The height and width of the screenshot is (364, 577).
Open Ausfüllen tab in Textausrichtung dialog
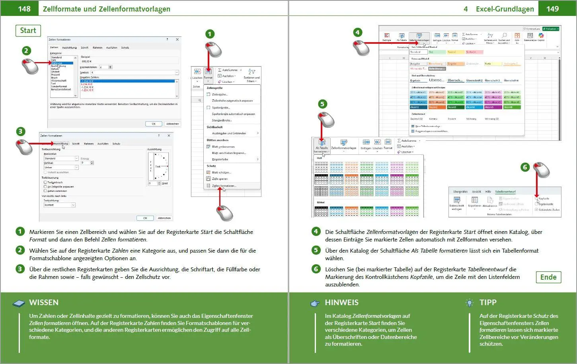pyautogui.click(x=103, y=144)
